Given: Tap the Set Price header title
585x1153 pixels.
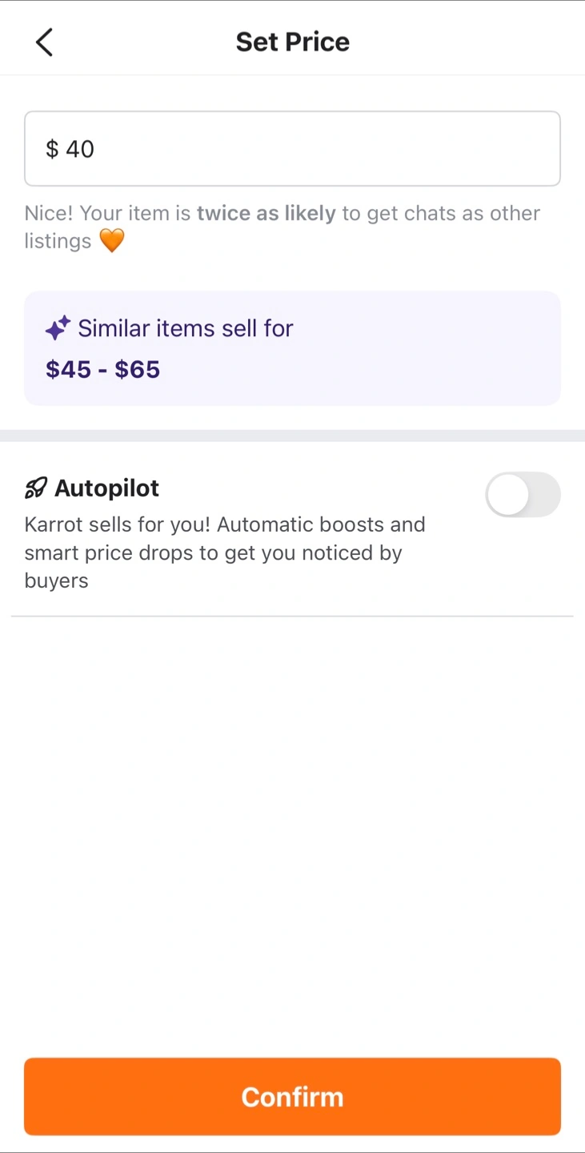Looking at the screenshot, I should pyautogui.click(x=293, y=42).
